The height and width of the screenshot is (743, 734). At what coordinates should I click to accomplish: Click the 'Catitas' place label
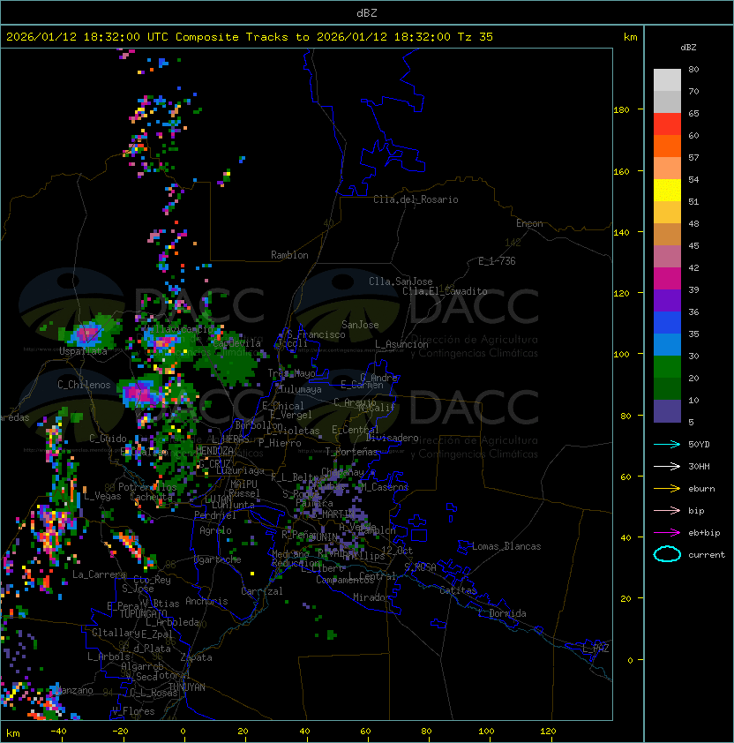pyautogui.click(x=458, y=590)
